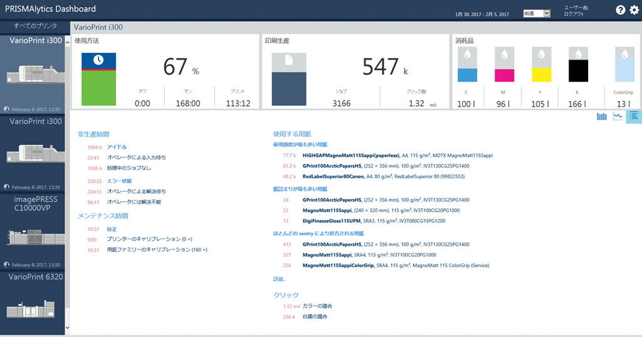Screen dimensions: 642x337
Task: Click オペレータによる入力待ち row
Action: pos(127,158)
